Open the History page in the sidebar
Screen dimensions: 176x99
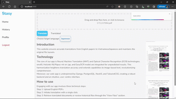pos(6,30)
